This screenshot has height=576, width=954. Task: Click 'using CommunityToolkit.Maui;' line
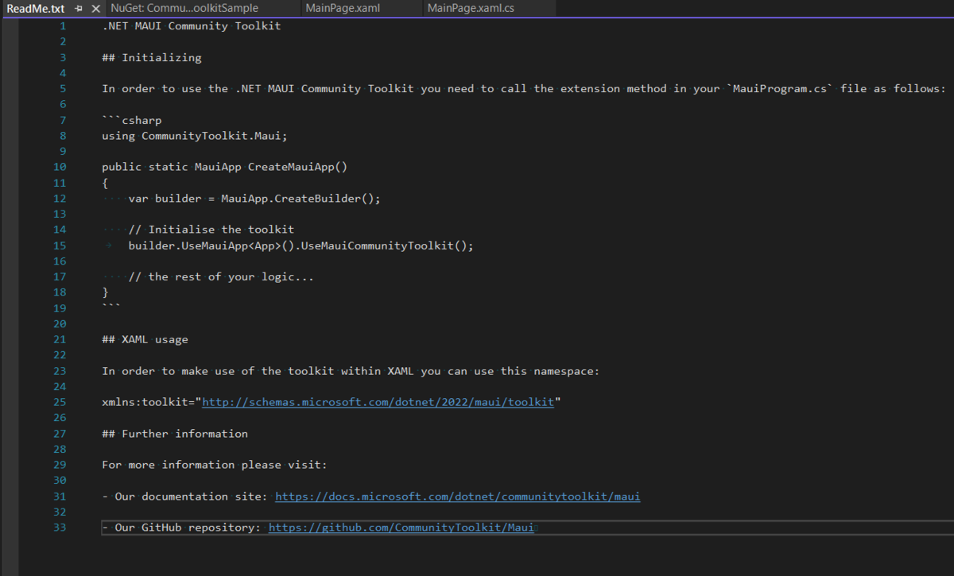click(195, 136)
